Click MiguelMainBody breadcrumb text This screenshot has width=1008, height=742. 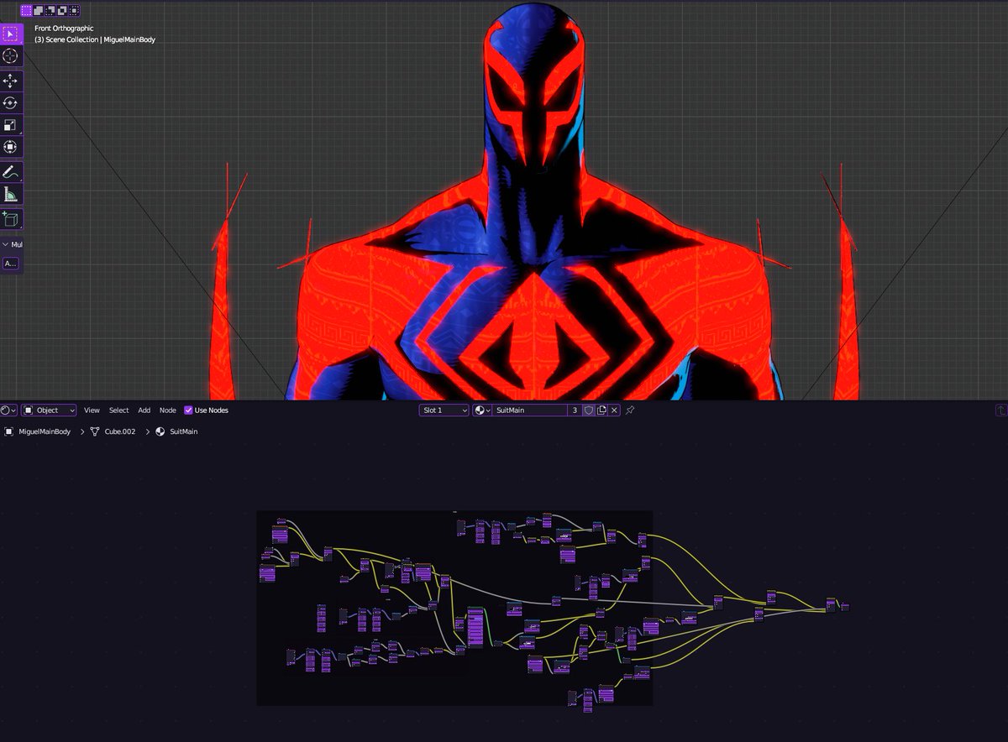(45, 431)
